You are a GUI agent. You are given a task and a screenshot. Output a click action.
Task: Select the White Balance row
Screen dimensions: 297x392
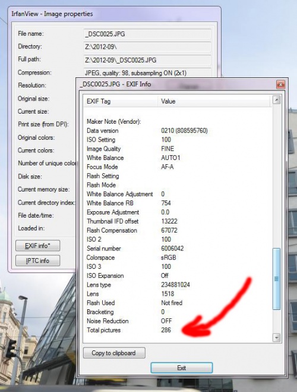click(x=178, y=158)
